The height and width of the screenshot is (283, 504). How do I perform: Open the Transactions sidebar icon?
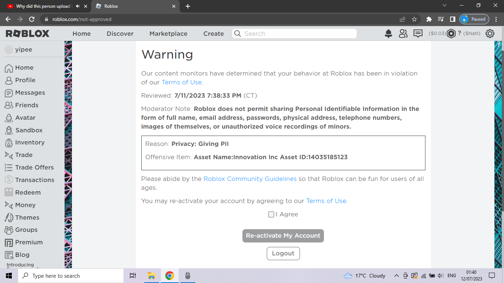pyautogui.click(x=9, y=180)
